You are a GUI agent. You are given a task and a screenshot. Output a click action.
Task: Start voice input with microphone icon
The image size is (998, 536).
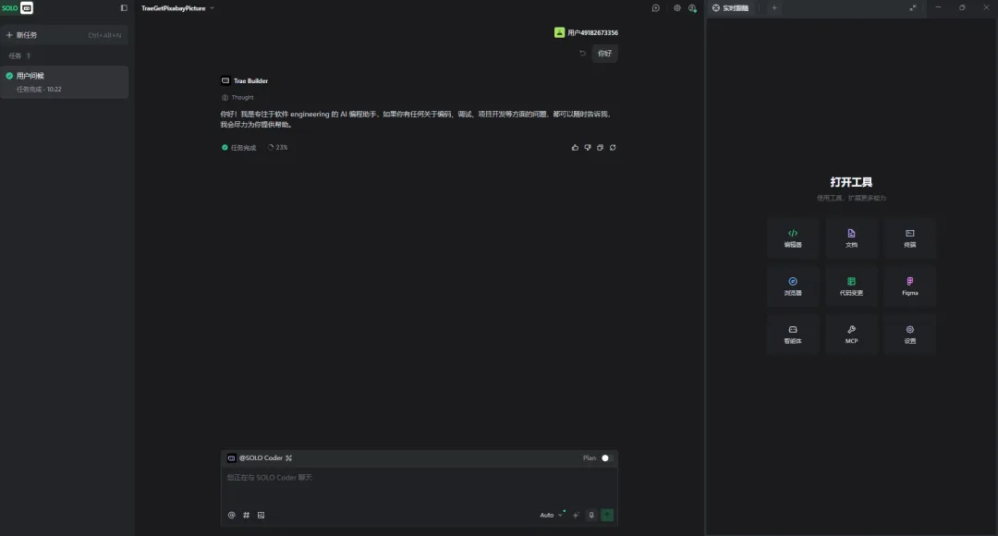coord(591,515)
